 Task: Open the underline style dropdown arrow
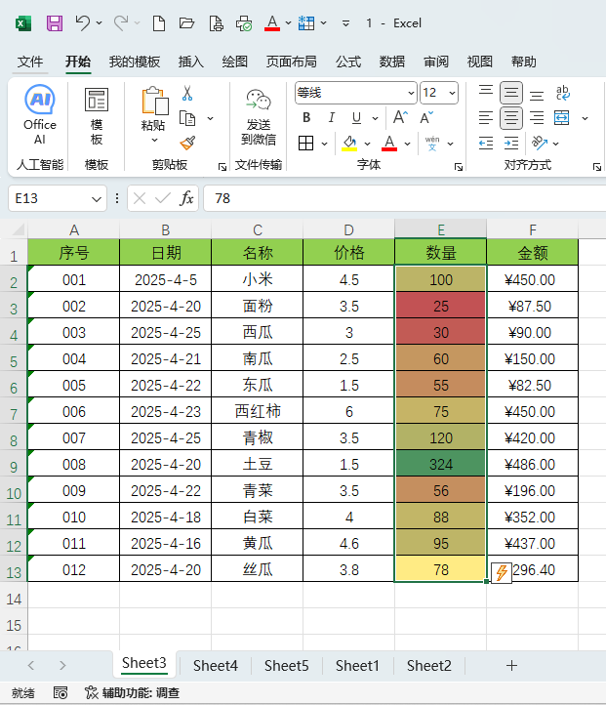point(375,118)
